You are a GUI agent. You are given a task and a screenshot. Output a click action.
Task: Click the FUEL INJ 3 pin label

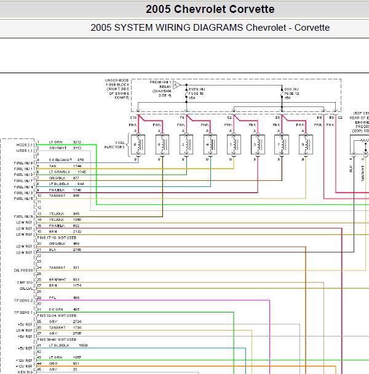[x=23, y=193]
